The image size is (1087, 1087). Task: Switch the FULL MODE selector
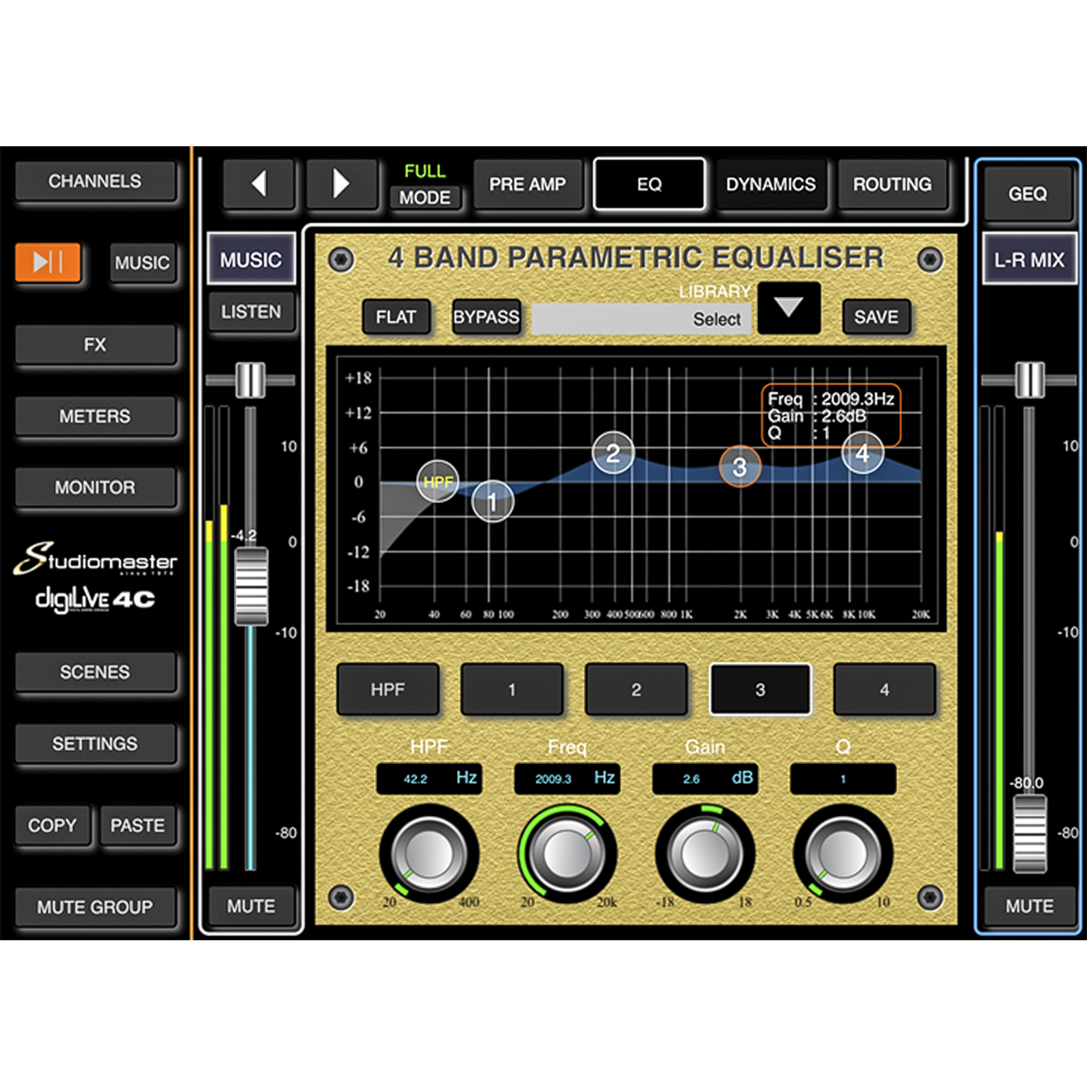tap(425, 197)
